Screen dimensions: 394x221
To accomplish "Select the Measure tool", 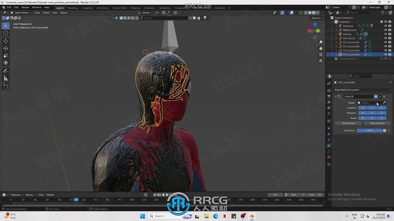I will (x=6, y=78).
